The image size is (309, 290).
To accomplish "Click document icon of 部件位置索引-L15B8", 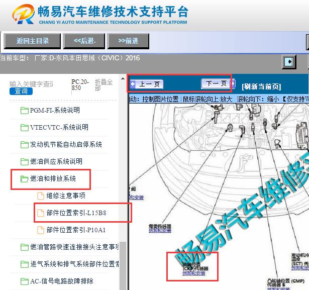I will point(41,213).
